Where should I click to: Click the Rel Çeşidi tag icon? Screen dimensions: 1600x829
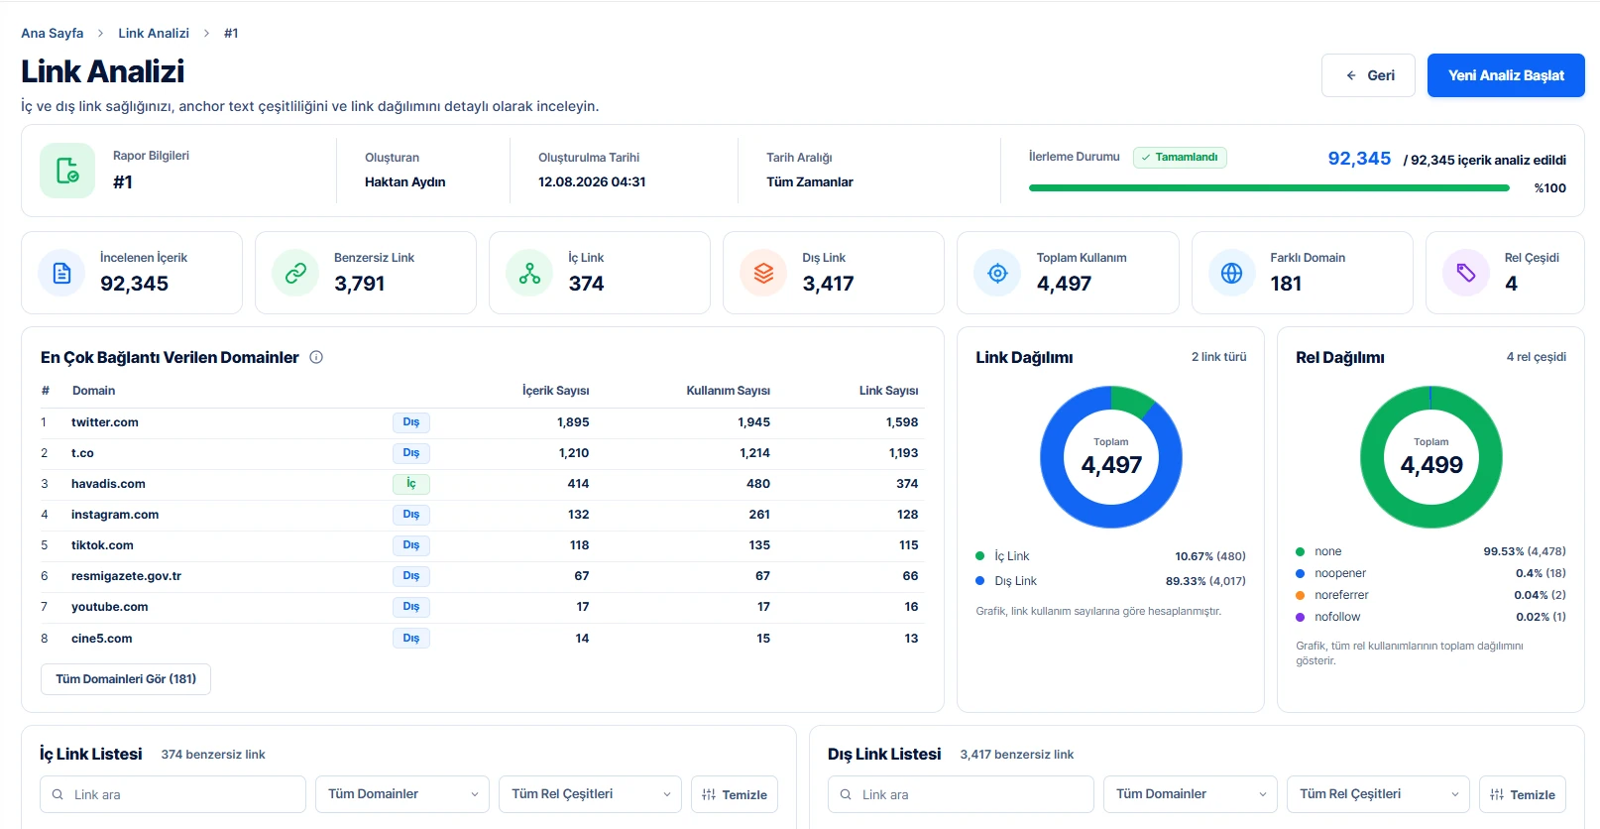(1465, 273)
